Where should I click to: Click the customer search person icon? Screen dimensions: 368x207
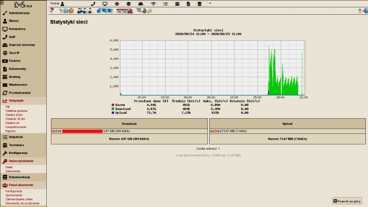coord(63,4)
